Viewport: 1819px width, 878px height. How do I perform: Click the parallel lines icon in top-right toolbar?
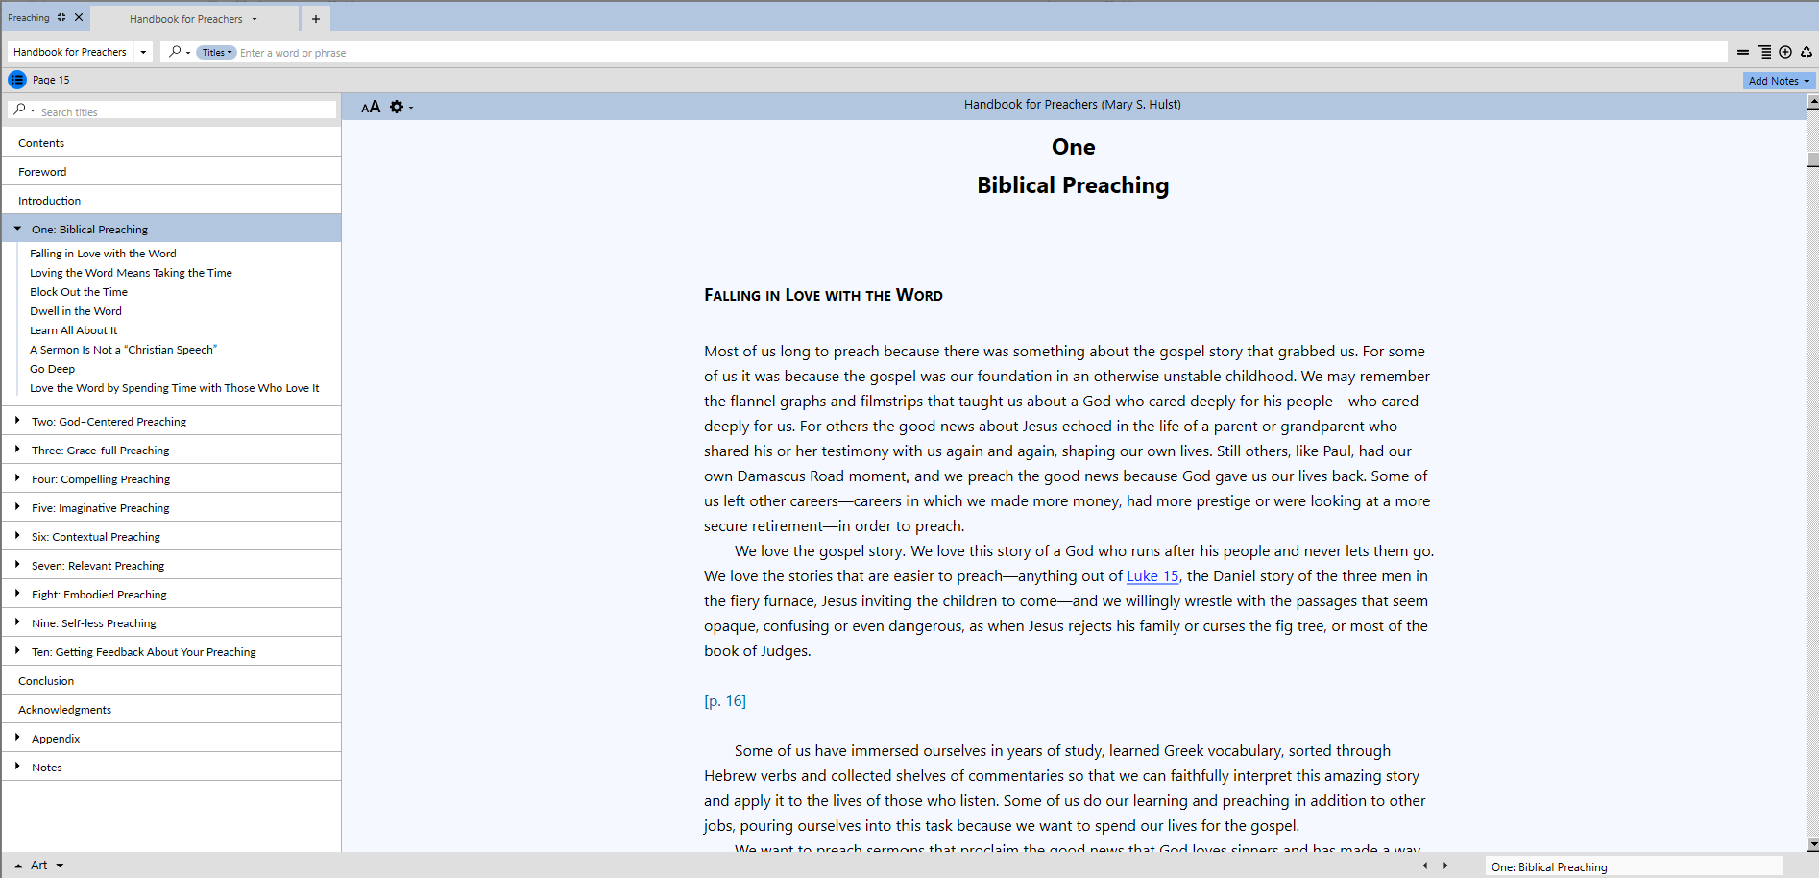pyautogui.click(x=1743, y=52)
